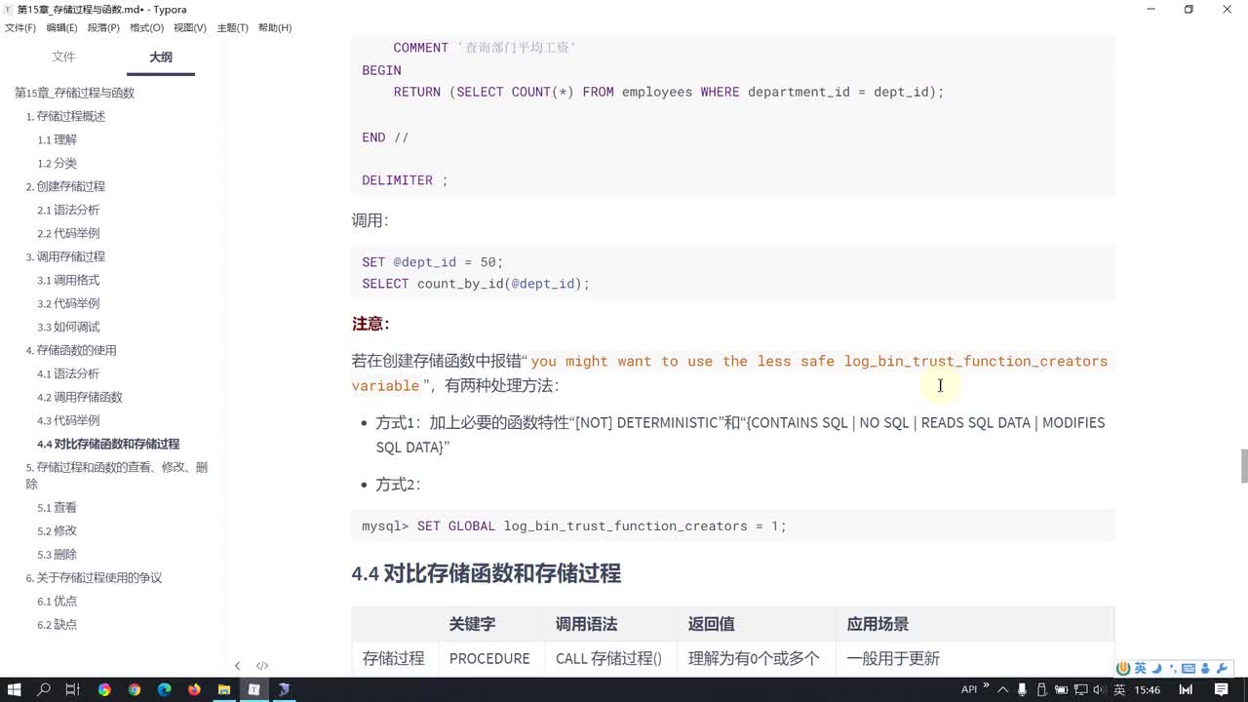This screenshot has width=1248, height=702.
Task: Click USB device tray icon
Action: coord(1041,689)
